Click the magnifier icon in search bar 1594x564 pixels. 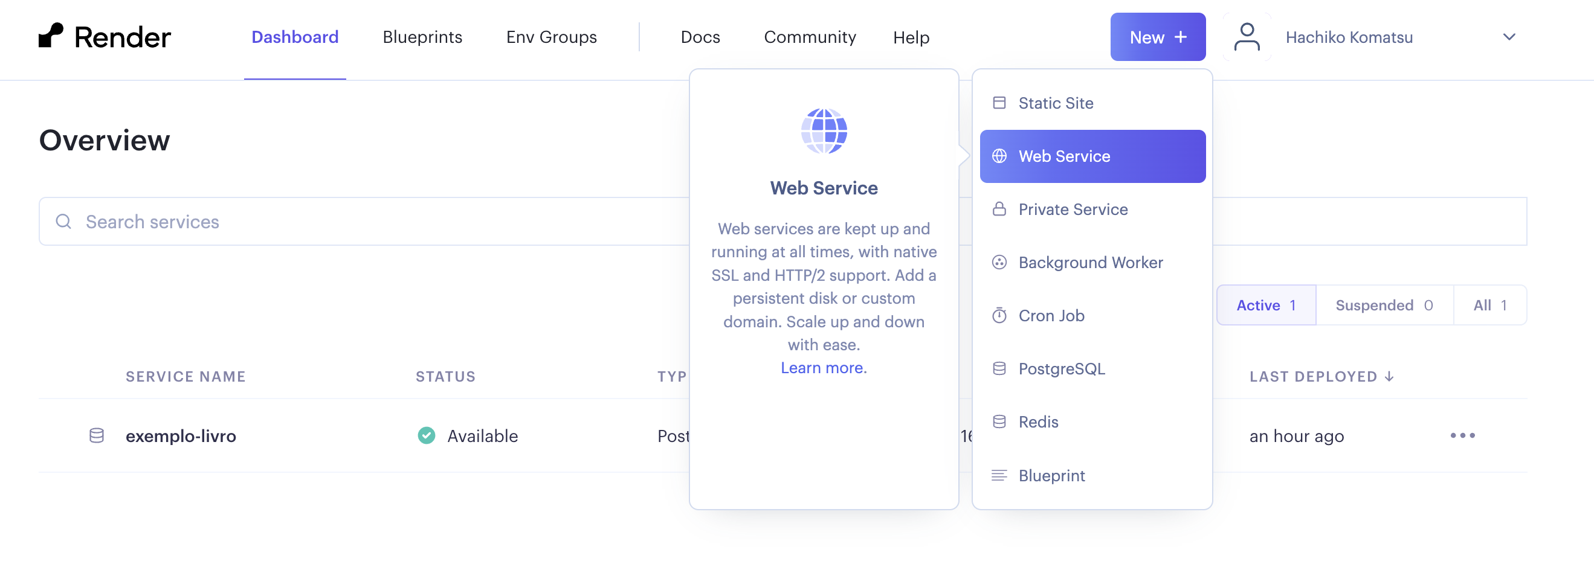63,222
